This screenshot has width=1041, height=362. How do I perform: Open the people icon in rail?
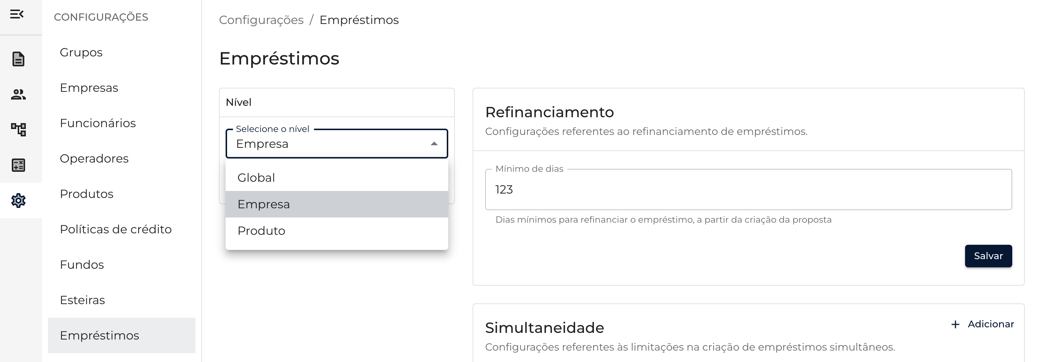click(x=18, y=94)
